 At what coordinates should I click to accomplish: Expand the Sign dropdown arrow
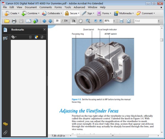94,13
